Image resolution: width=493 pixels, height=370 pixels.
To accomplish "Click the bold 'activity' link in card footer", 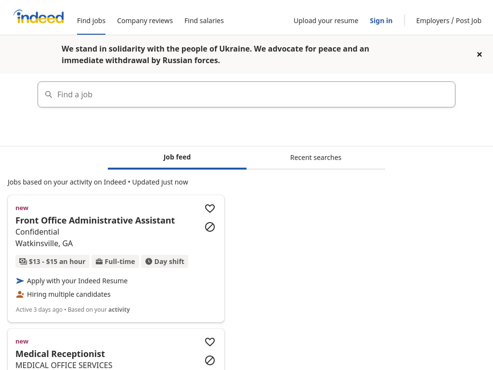I will coord(119,310).
